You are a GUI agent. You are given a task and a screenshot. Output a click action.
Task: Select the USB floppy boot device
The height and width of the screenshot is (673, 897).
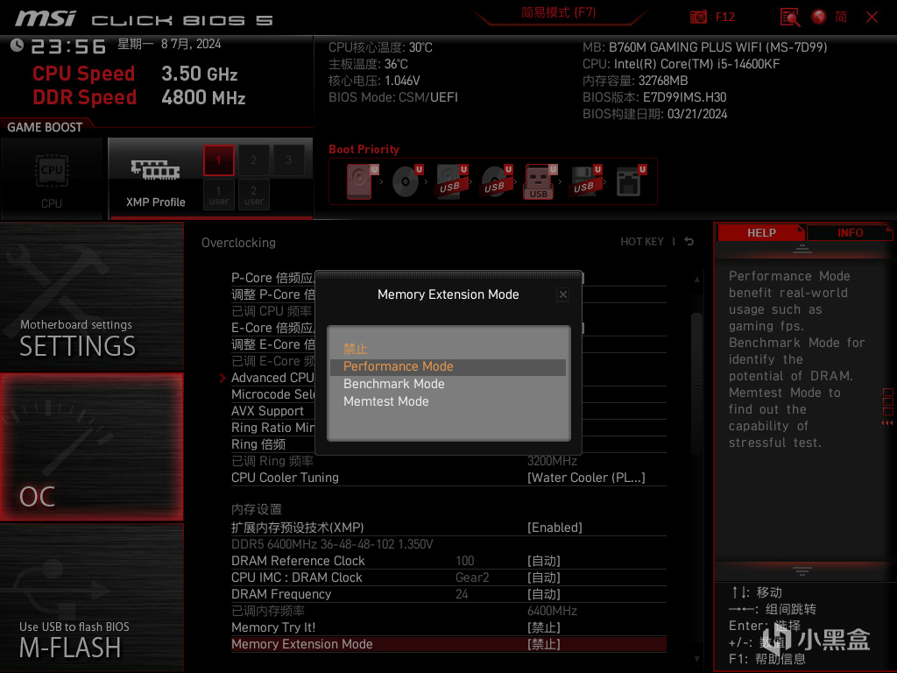pos(585,181)
